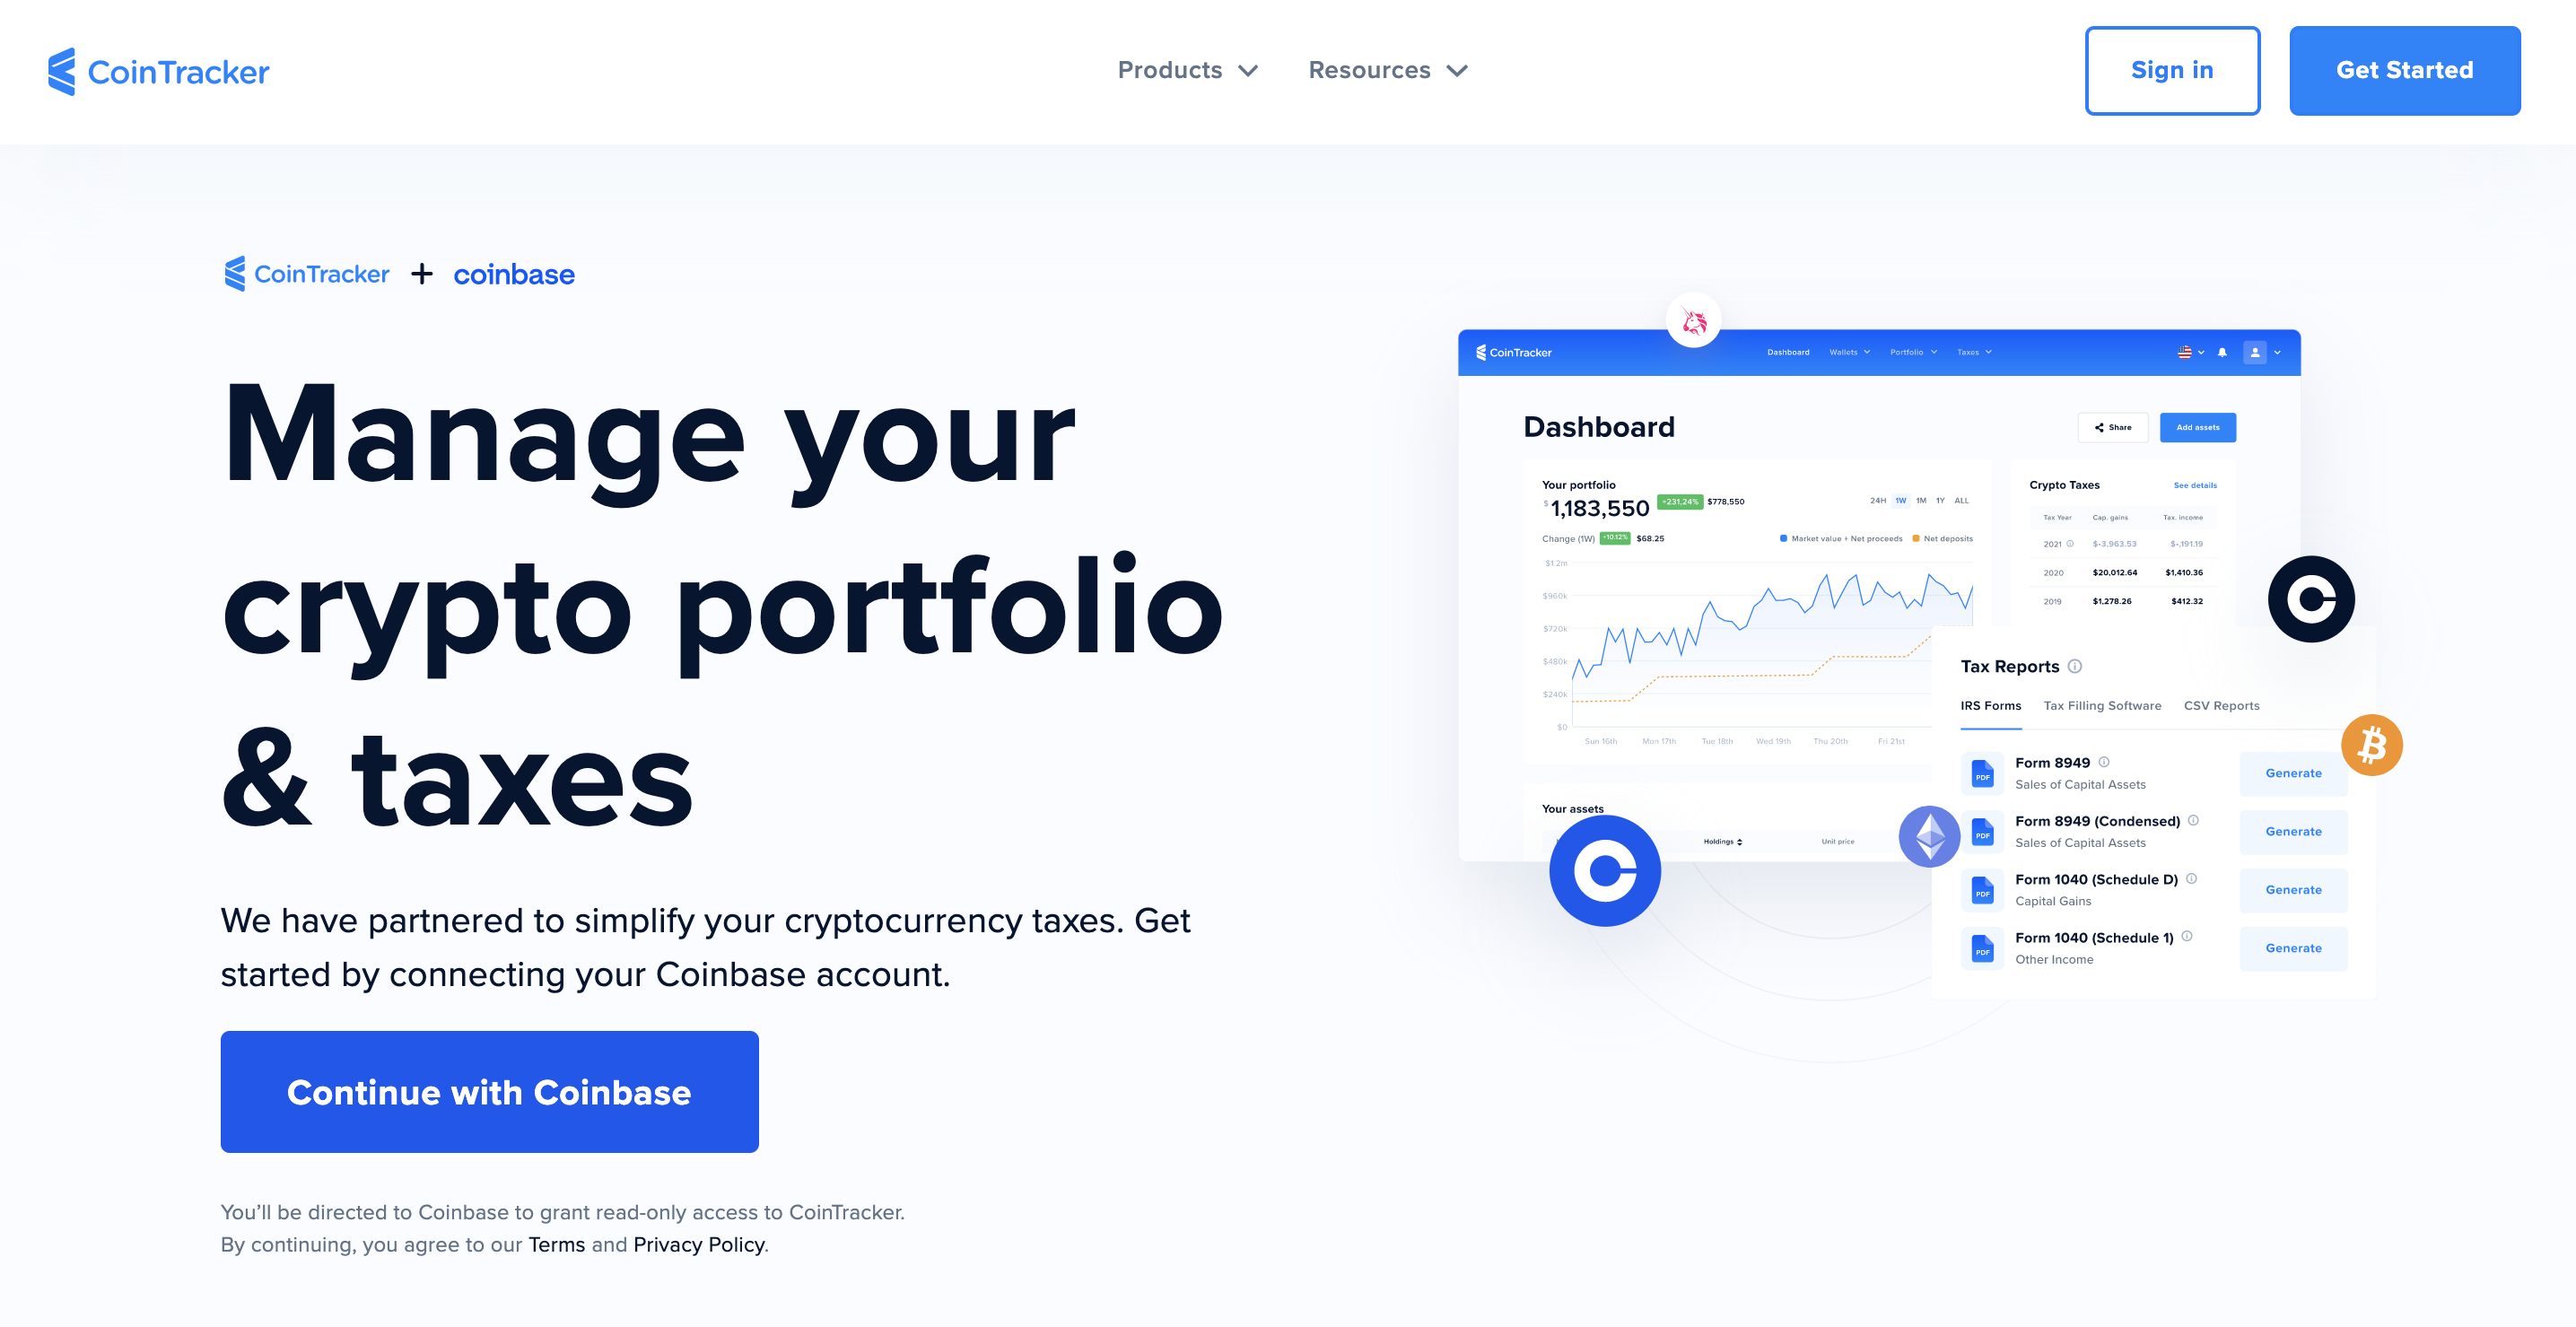Expand the Resources dropdown menu
The width and height of the screenshot is (2576, 1327).
1388,69
